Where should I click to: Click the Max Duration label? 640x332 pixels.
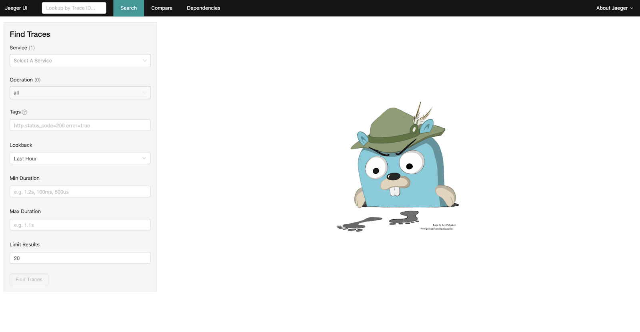[25, 211]
